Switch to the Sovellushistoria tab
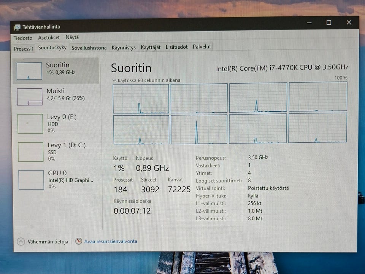365x274 pixels. pyautogui.click(x=89, y=48)
